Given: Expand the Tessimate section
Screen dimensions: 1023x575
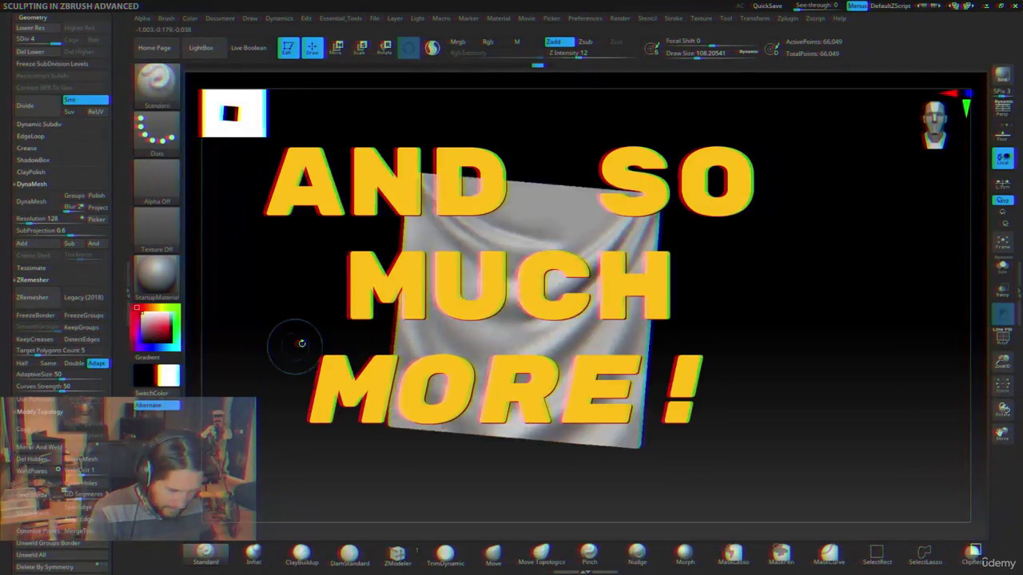Looking at the screenshot, I should pyautogui.click(x=31, y=268).
